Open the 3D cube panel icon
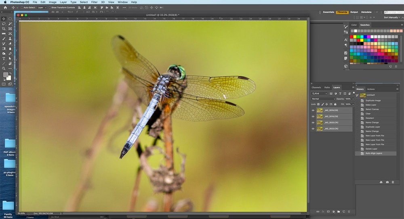This screenshot has width=404, height=219. tap(346, 66)
